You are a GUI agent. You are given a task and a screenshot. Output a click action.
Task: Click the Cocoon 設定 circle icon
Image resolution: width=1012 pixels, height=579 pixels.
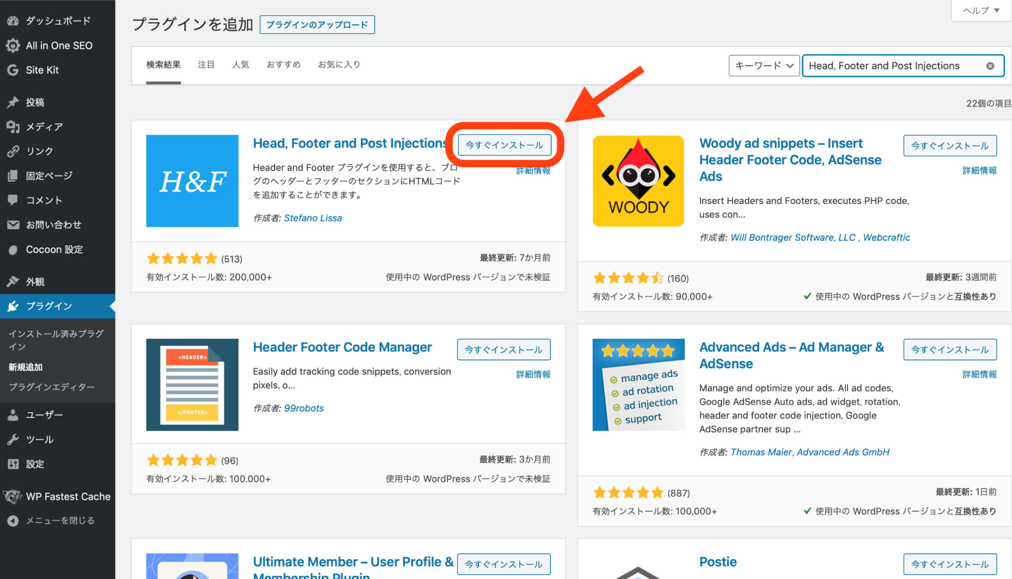(13, 249)
